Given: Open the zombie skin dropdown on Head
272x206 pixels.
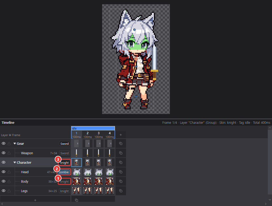Looking at the screenshot, I should [x=64, y=172].
